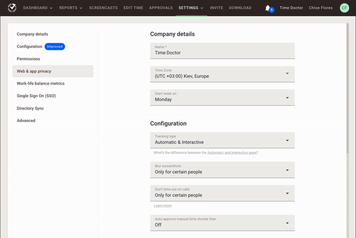
Task: Click the Chloe Flores user name
Action: 320,8
